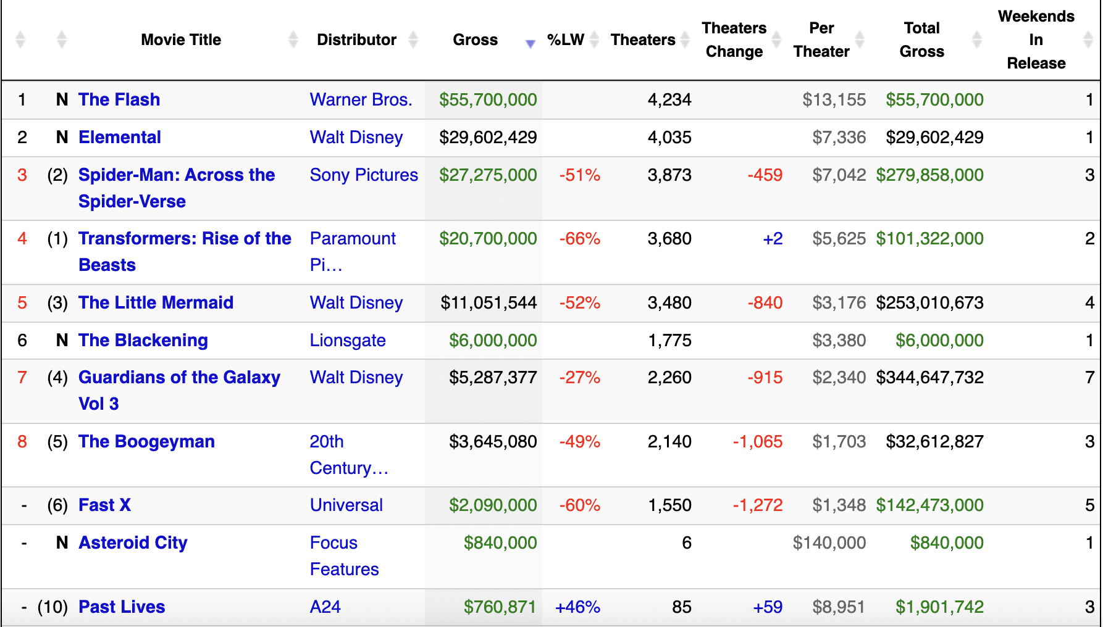Open Paramount Pi… distributor link
The image size is (1103, 627).
(x=353, y=252)
